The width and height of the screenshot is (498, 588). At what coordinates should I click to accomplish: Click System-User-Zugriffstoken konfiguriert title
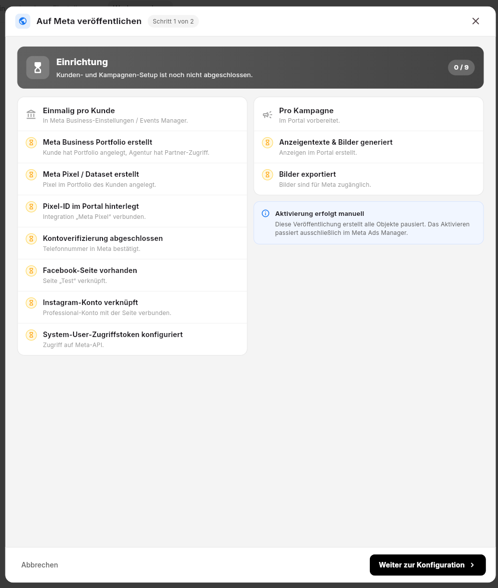click(x=113, y=335)
